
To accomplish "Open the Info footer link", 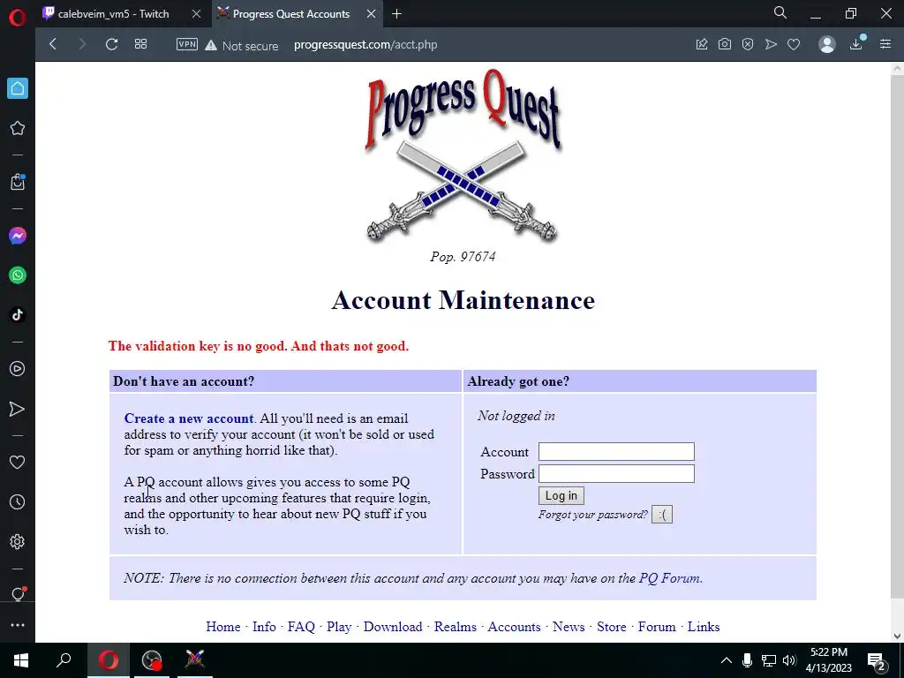I will coord(264,627).
